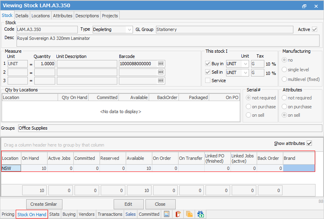Open the Type dropdown showing Depleting
Viewport: 324px width, 219px height.
129,29
